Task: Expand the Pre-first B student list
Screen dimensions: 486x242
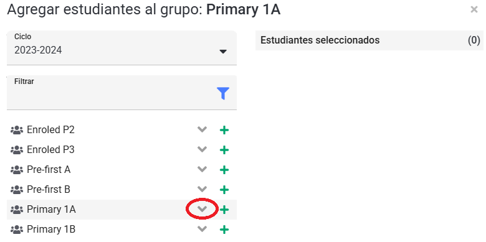Action: (202, 189)
